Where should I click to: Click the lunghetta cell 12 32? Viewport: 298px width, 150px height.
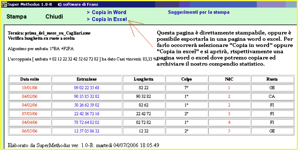click(x=144, y=131)
